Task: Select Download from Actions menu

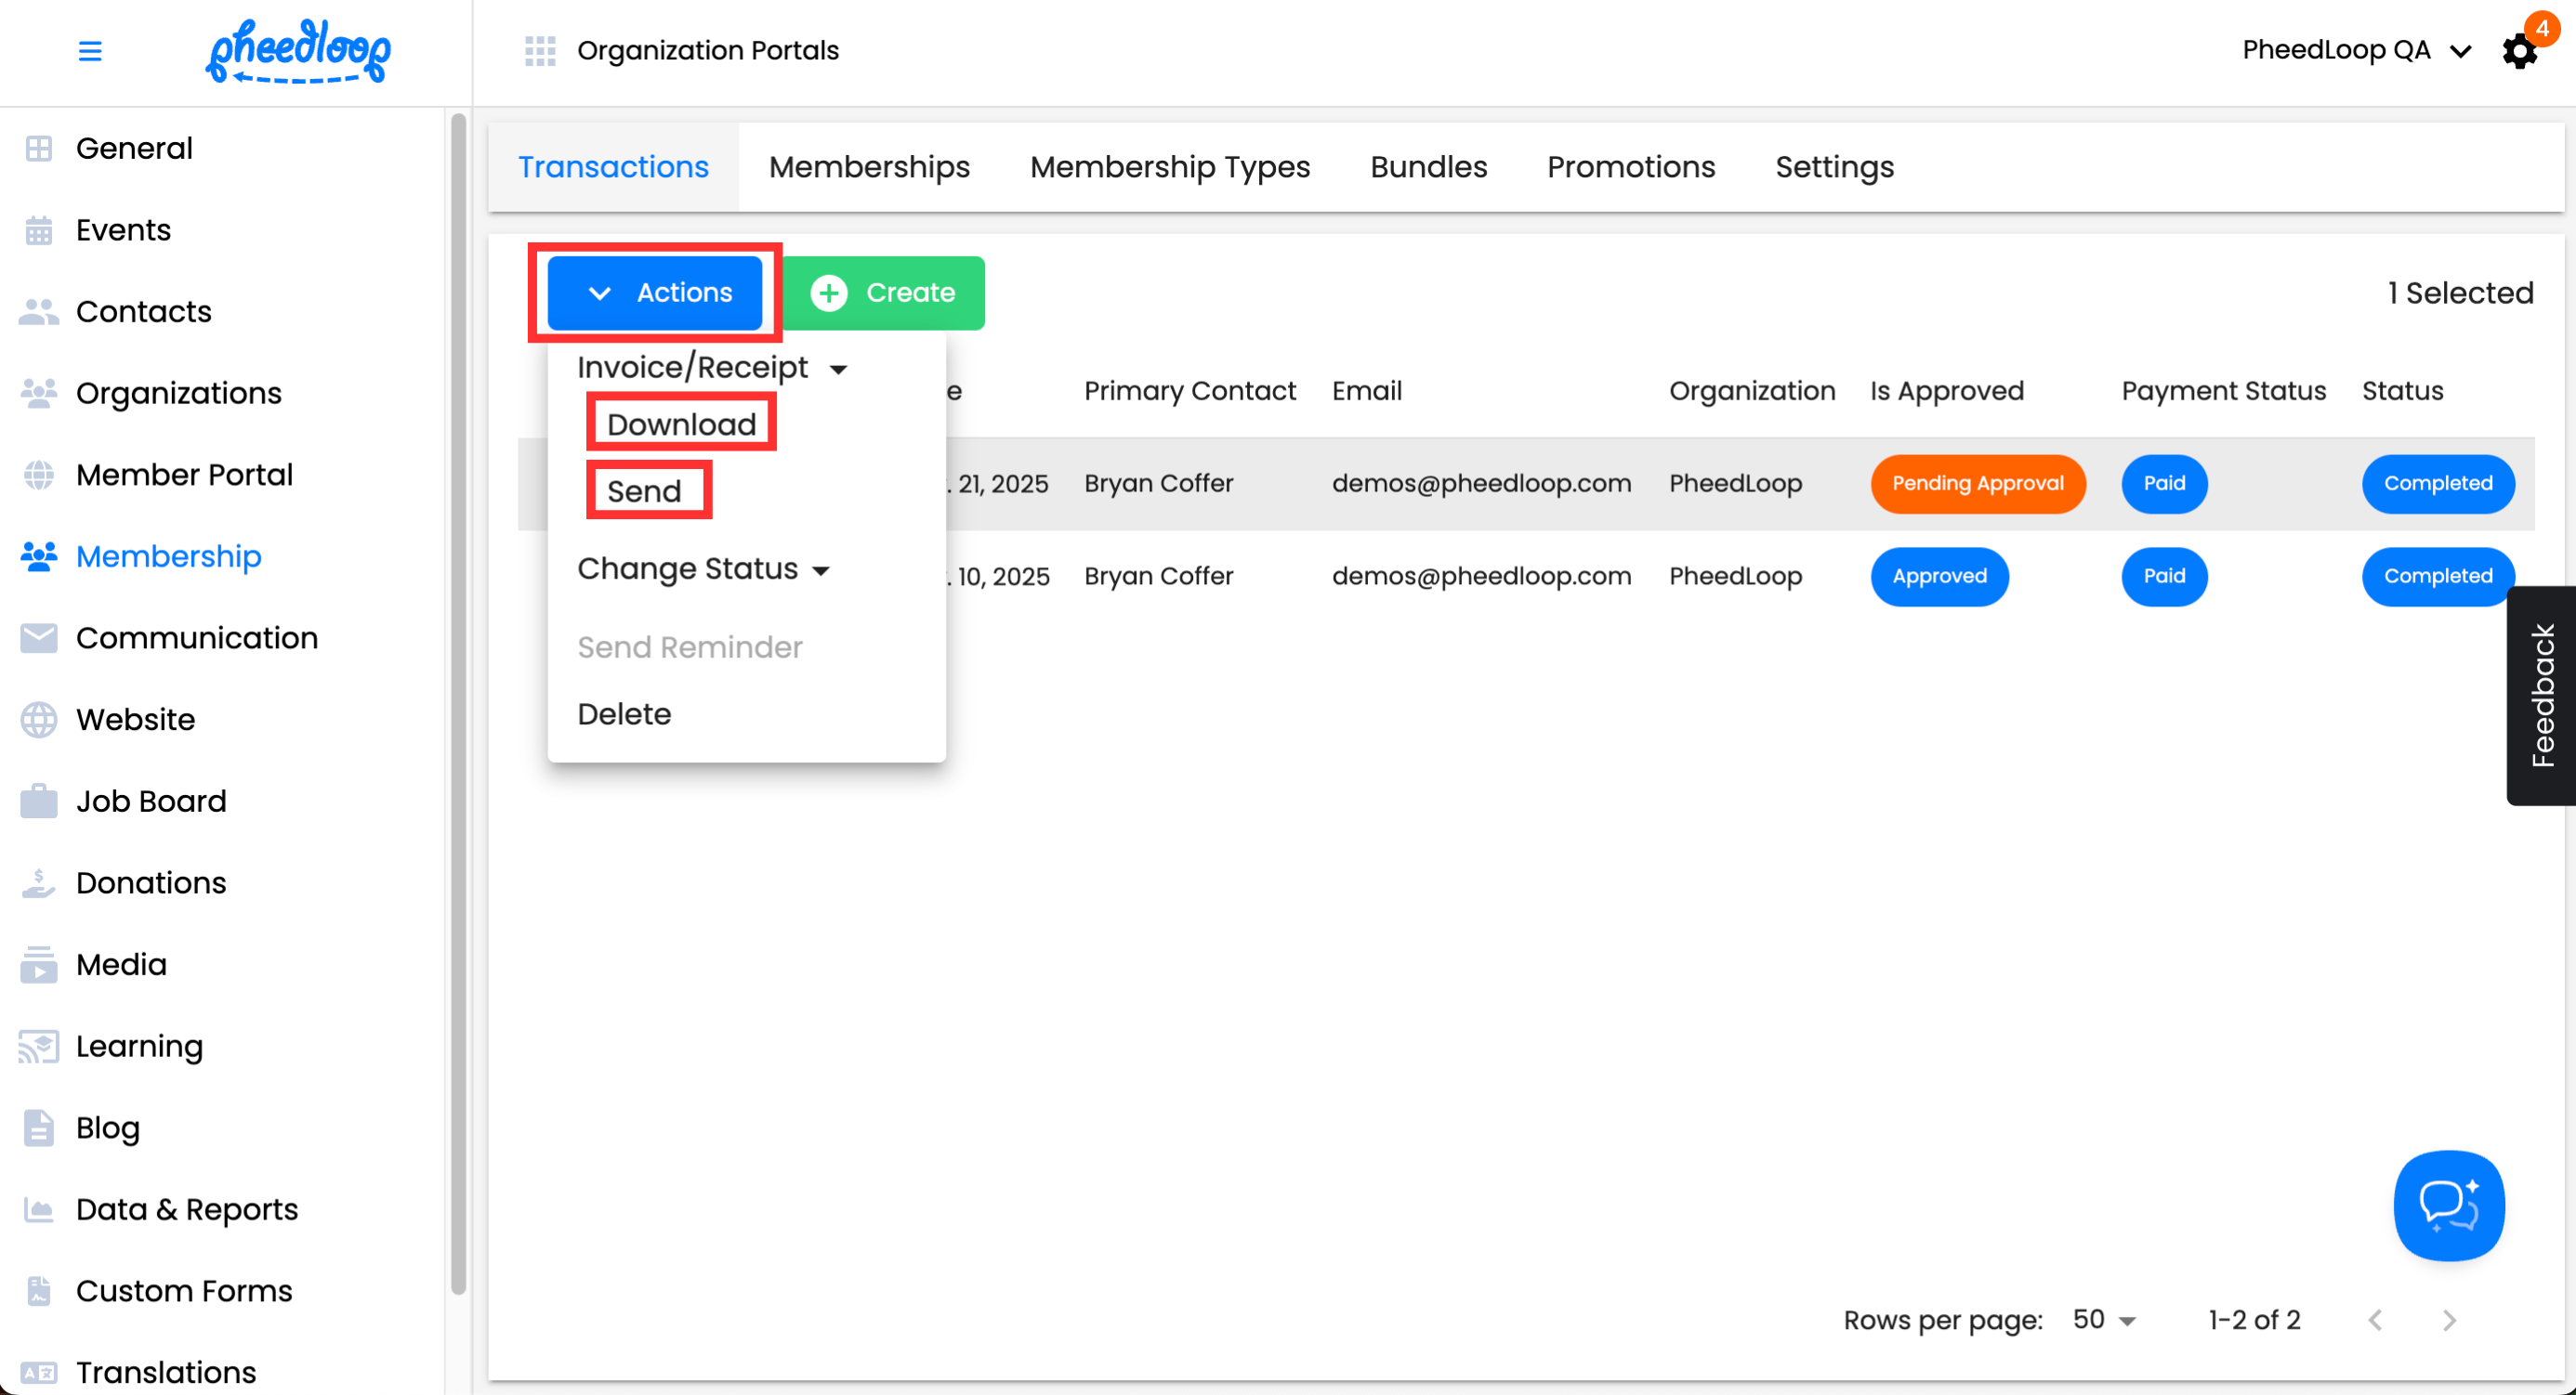Action: click(x=681, y=424)
